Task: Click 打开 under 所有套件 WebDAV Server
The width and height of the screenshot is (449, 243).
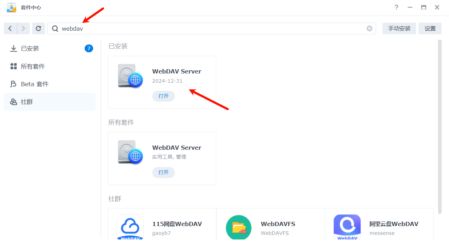Action: pos(164,172)
